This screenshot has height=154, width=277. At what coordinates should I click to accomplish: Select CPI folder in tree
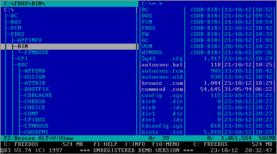(23, 58)
